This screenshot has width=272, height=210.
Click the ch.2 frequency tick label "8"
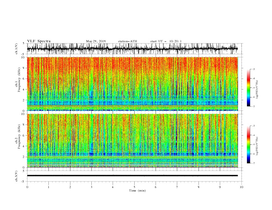coord(24,125)
